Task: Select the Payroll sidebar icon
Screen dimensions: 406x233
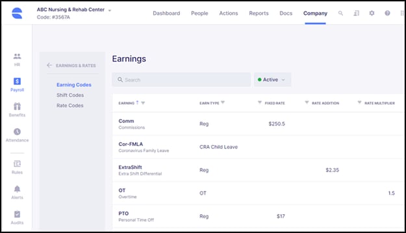Action: click(x=17, y=85)
